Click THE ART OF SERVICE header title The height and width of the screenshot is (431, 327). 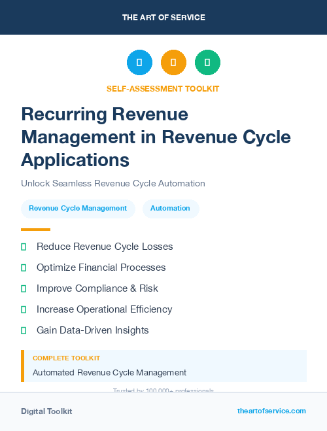tap(163, 18)
